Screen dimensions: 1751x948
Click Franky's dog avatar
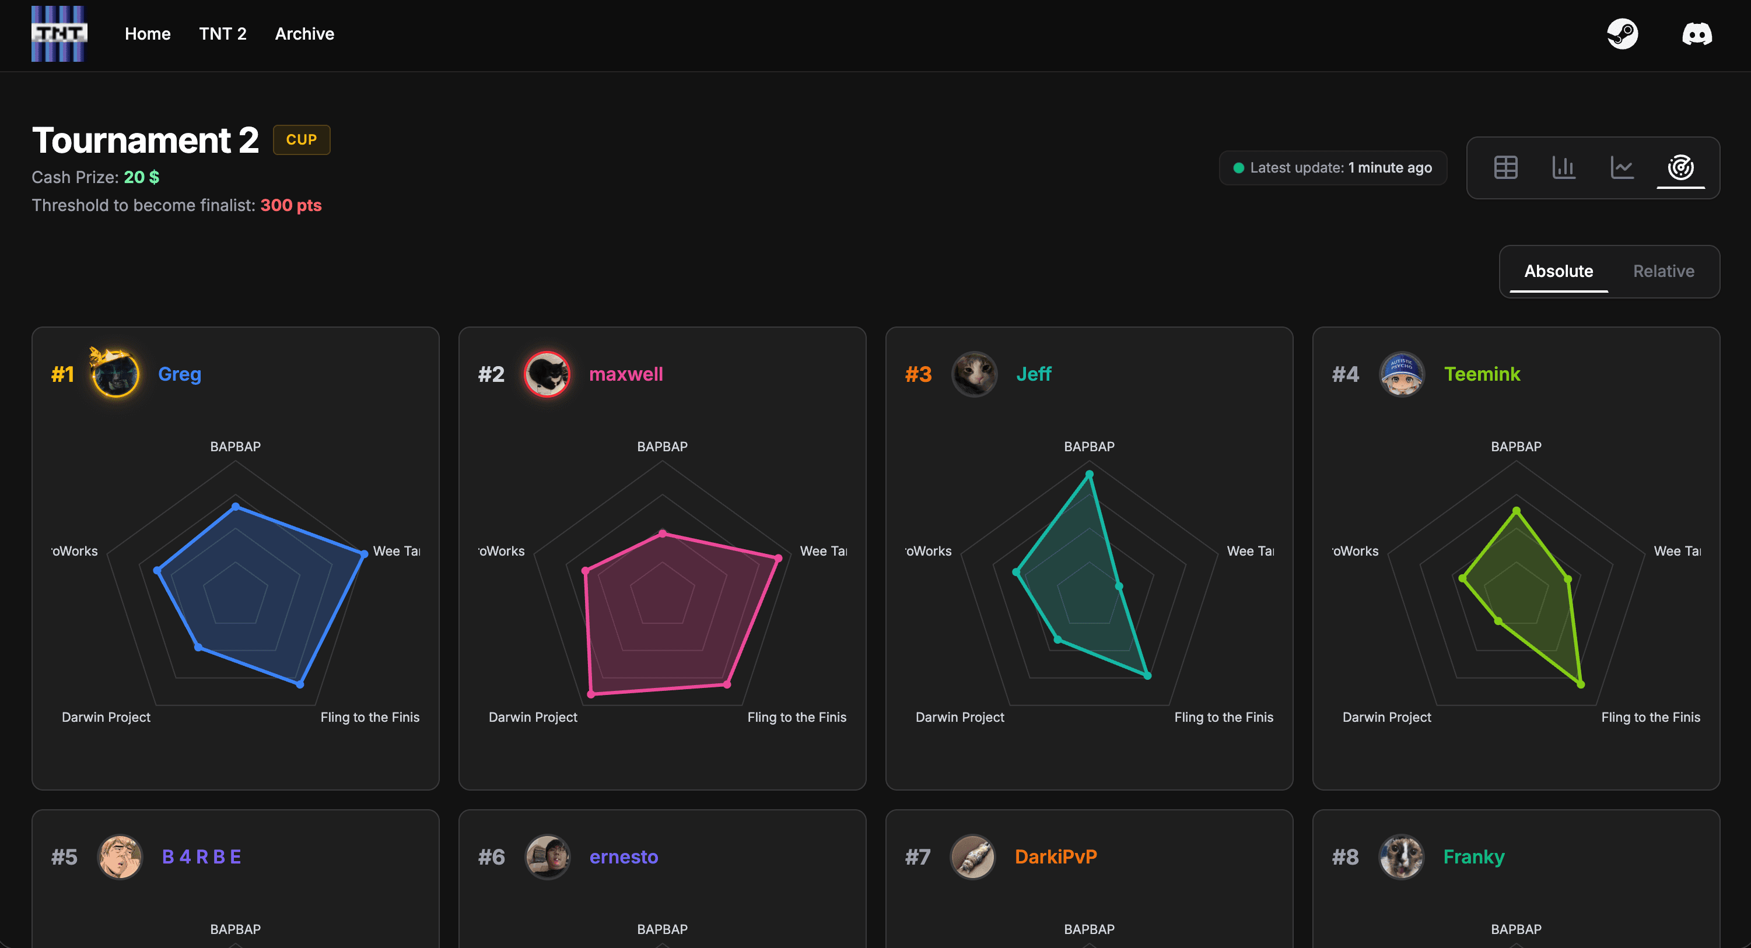click(x=1400, y=856)
